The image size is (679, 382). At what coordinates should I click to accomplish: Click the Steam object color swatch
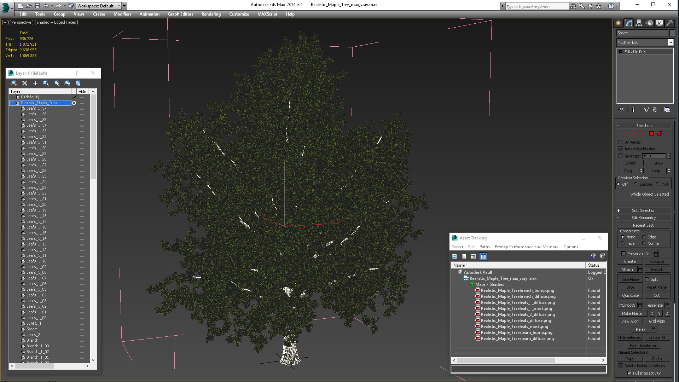click(x=672, y=33)
